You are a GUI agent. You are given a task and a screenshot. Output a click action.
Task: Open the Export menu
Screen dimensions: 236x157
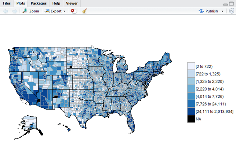[55, 11]
